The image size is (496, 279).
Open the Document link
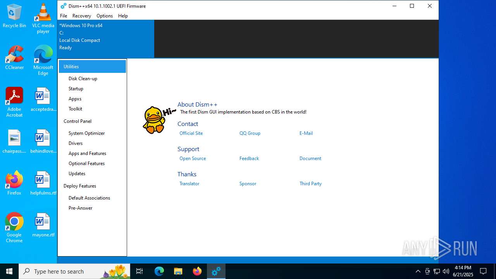[310, 158]
